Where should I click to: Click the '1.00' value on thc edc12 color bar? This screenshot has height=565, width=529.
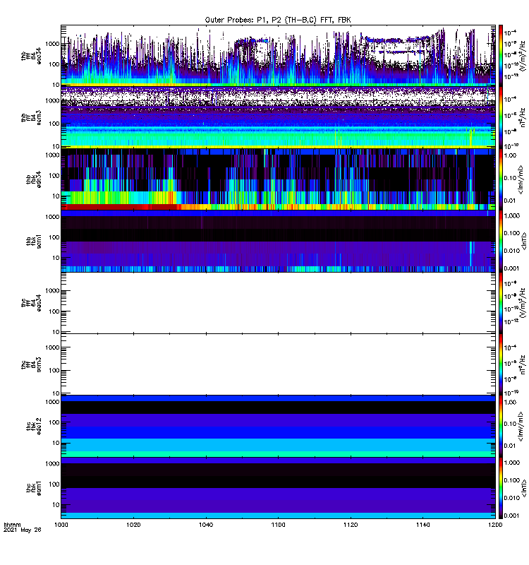click(510, 403)
